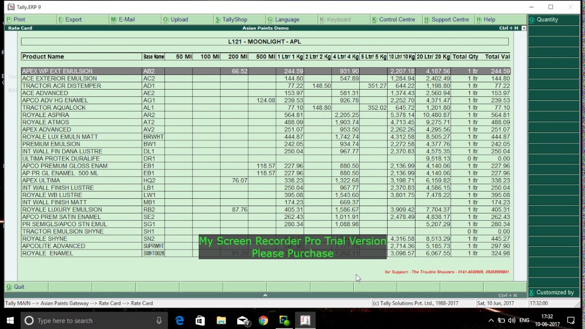Screen dimensions: 585x329
Task: Click the volume tray icon
Action: [x=511, y=320]
